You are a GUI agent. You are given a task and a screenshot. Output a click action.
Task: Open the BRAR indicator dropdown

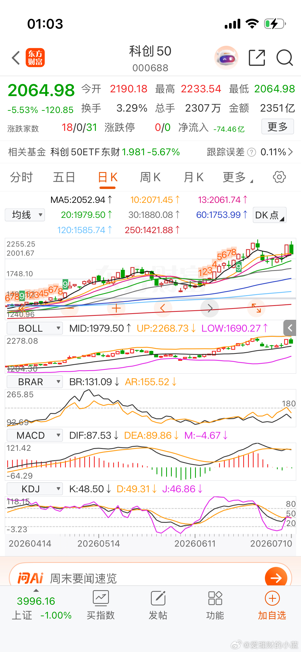[35, 382]
